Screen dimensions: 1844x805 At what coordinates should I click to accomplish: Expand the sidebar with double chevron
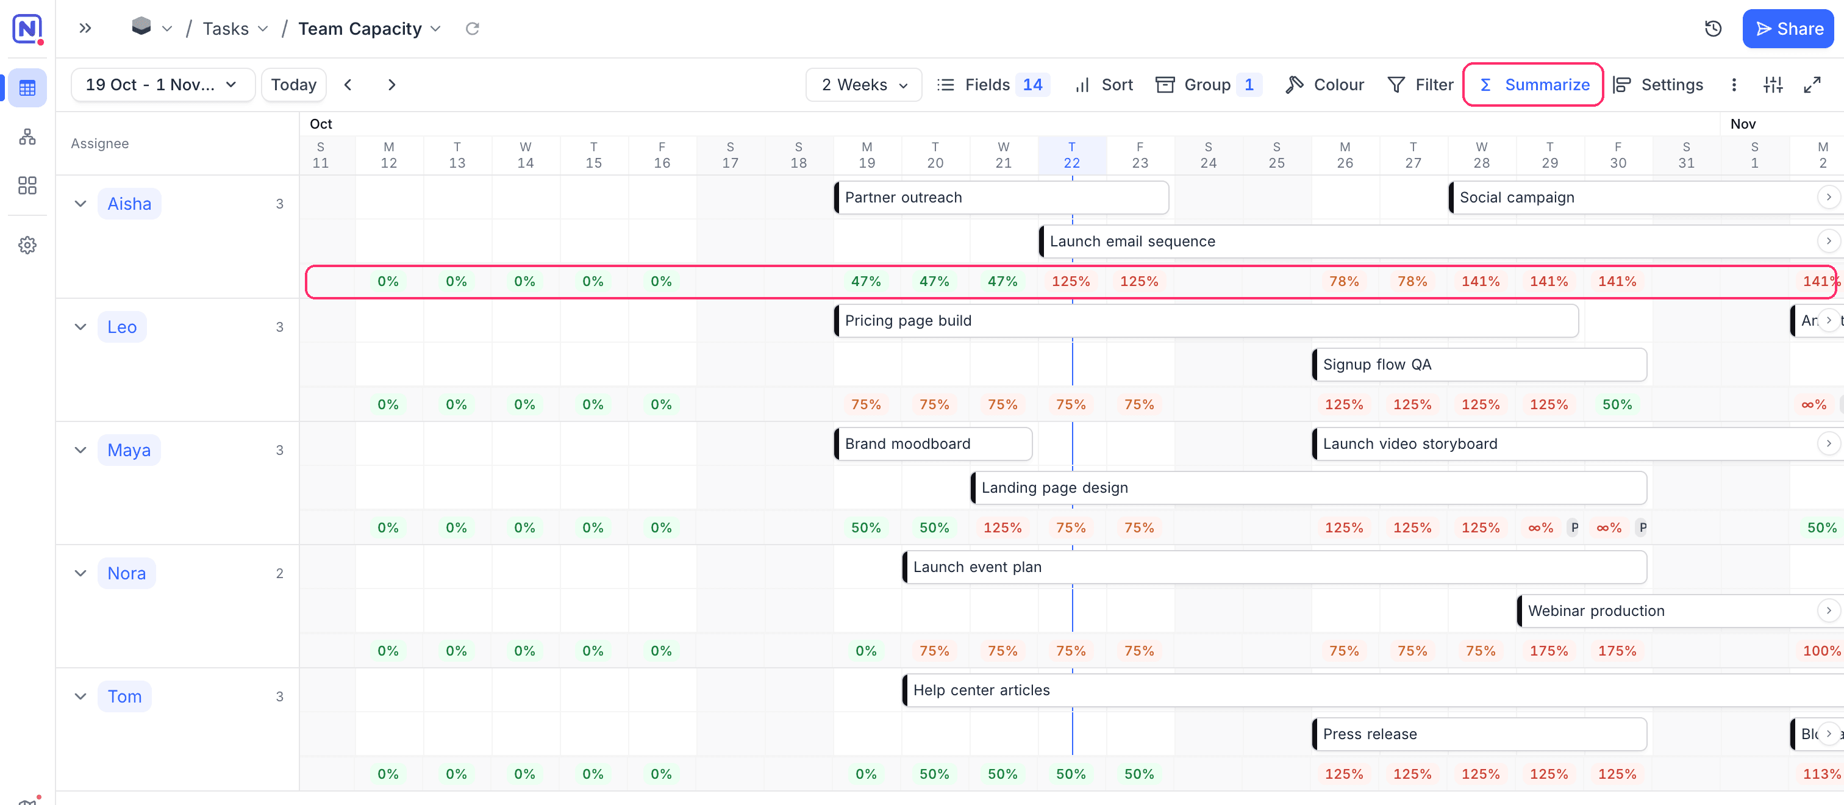(85, 29)
